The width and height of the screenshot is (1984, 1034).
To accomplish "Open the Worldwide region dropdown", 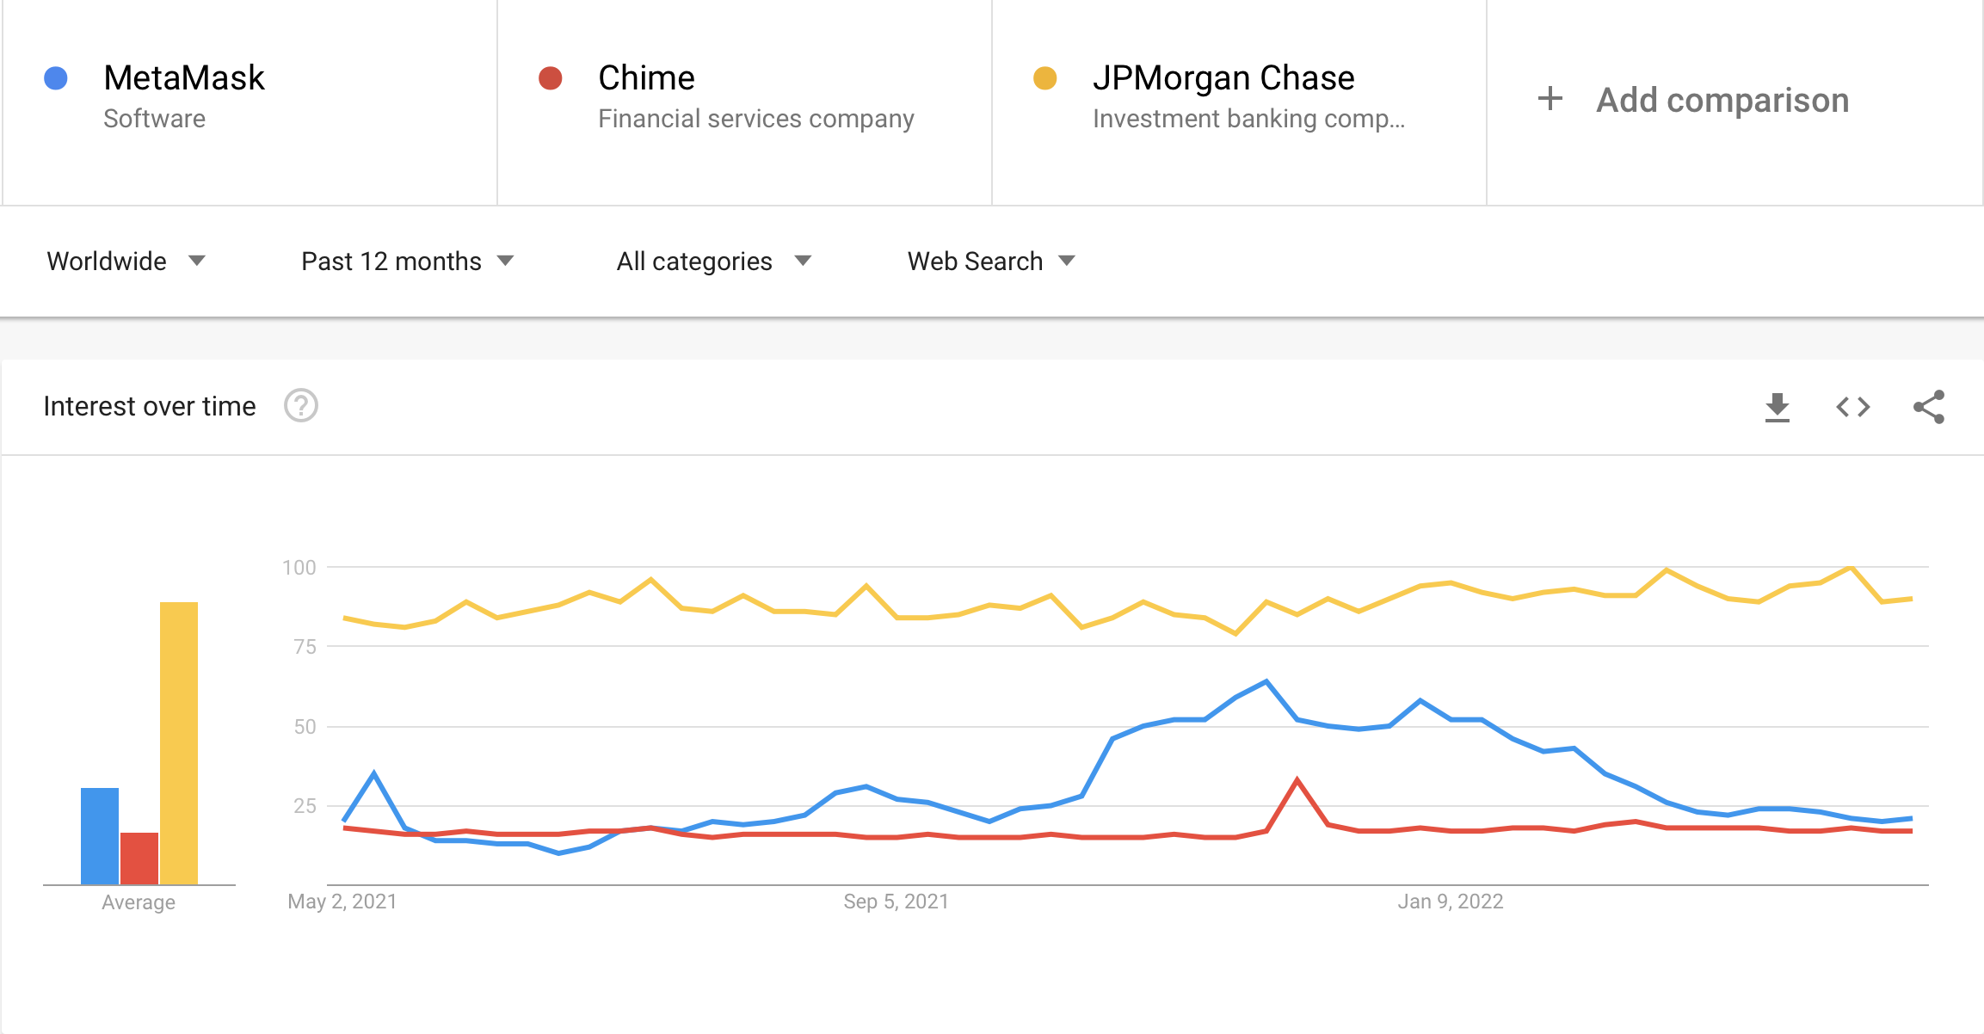I will pyautogui.click(x=126, y=261).
